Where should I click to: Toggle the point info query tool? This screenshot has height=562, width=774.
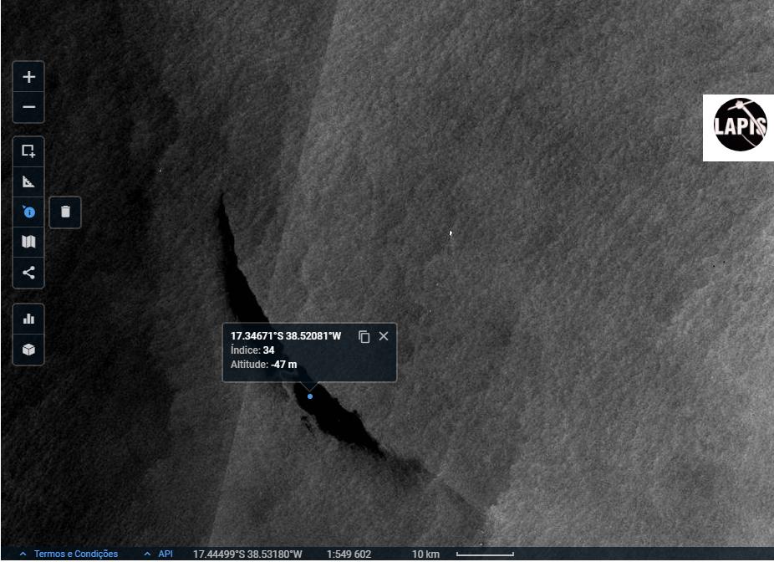28,212
